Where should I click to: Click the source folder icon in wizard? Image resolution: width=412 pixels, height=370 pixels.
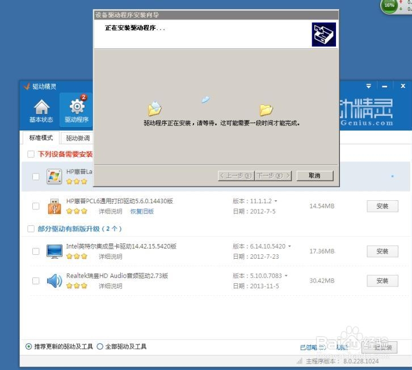coord(154,108)
